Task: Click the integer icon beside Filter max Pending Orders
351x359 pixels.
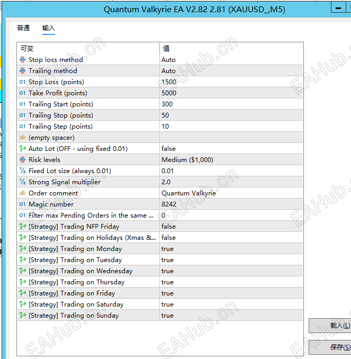Action: [22, 215]
